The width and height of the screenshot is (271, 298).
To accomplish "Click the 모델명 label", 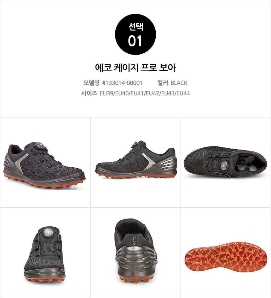I will click(91, 83).
